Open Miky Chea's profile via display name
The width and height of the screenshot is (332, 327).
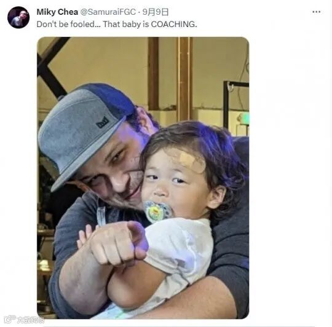tap(57, 12)
